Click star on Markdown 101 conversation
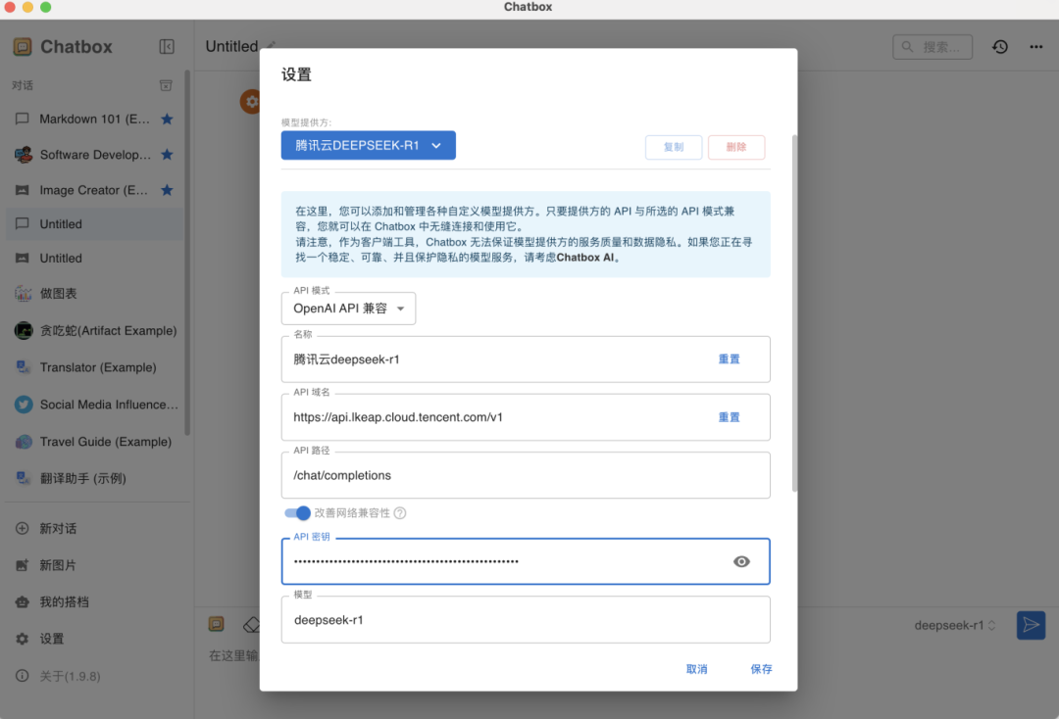The width and height of the screenshot is (1059, 719). pos(167,119)
